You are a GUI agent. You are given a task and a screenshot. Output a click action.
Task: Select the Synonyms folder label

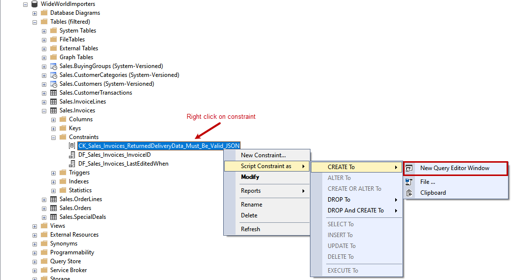tap(64, 244)
